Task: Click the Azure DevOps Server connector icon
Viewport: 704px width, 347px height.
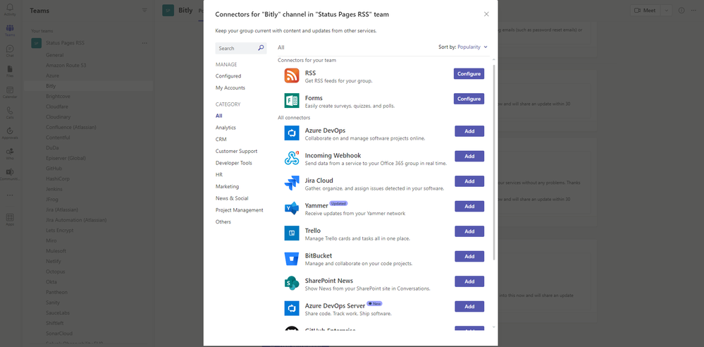Action: pyautogui.click(x=292, y=308)
